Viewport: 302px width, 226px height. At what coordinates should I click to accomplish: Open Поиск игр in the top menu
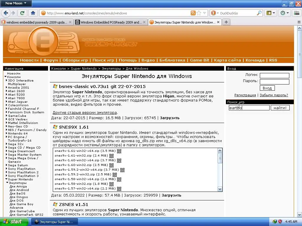point(103,60)
